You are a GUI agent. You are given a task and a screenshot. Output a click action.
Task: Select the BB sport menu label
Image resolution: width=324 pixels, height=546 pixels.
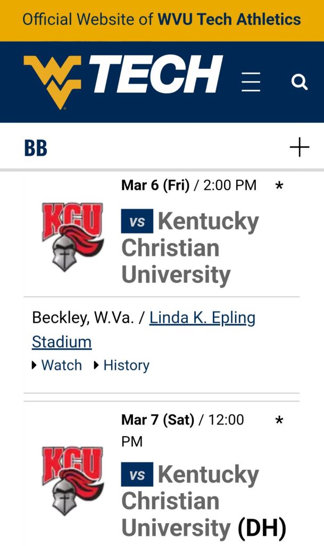click(36, 148)
